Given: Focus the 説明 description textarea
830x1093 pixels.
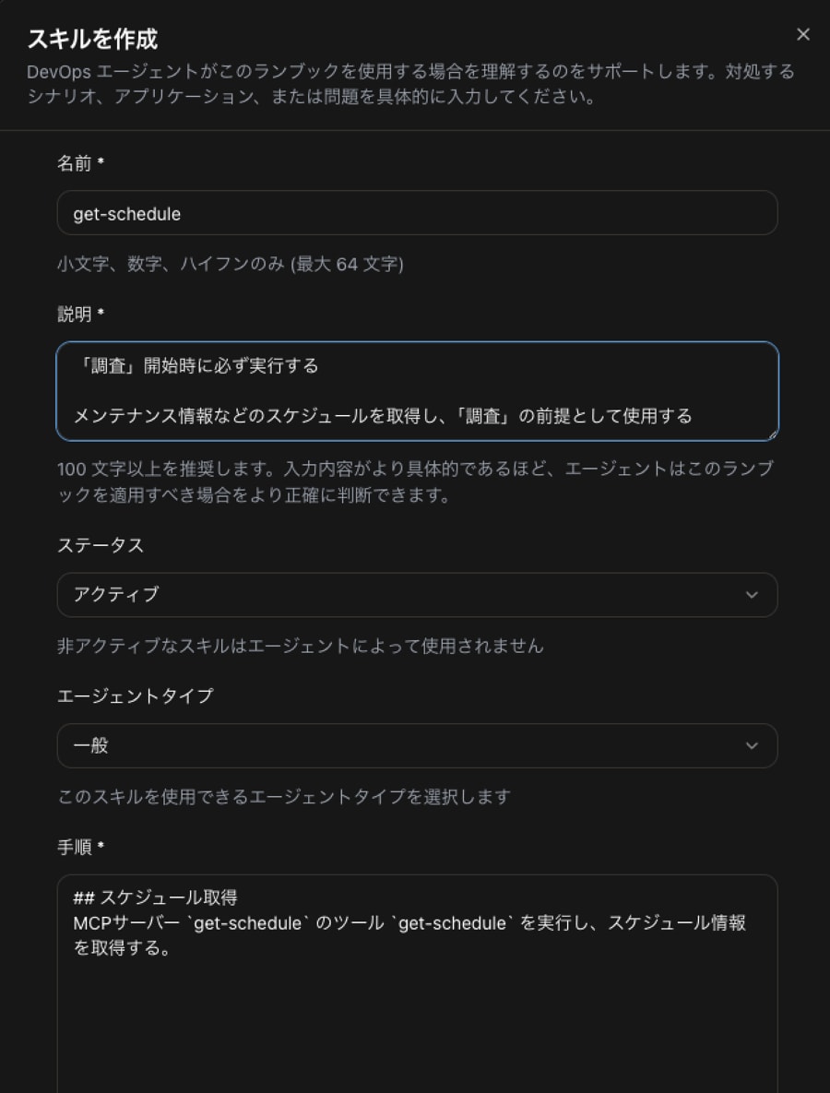Looking at the screenshot, I should (417, 391).
